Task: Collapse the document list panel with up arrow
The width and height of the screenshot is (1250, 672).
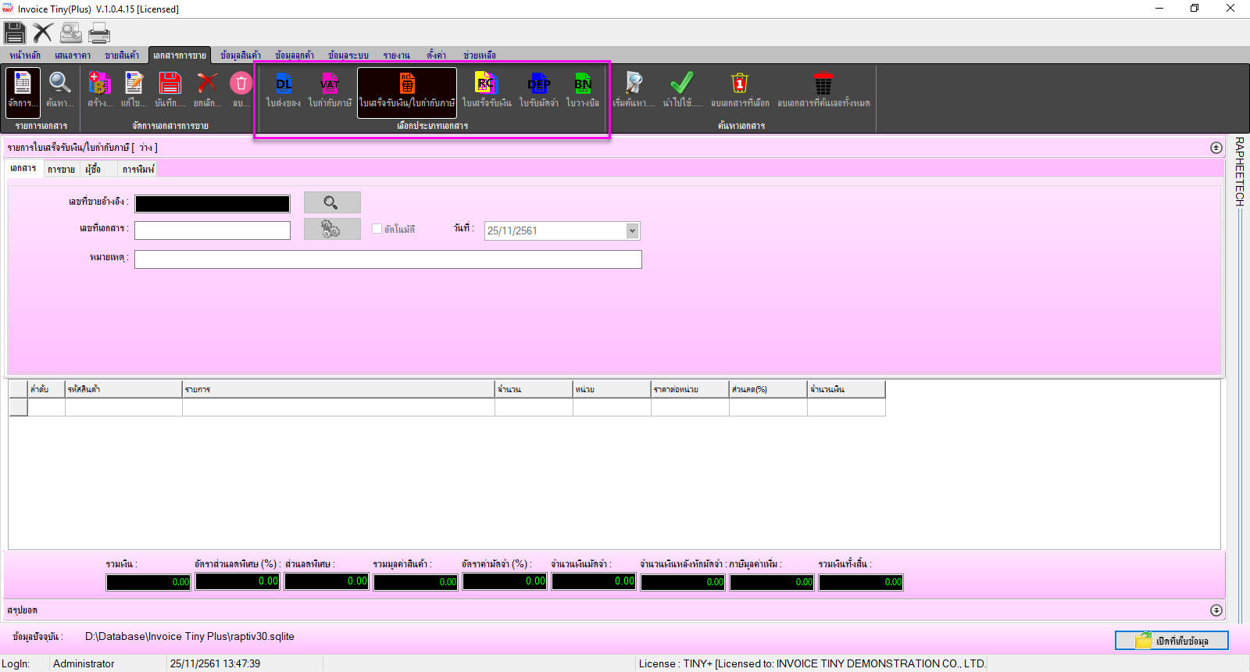Action: (1216, 148)
